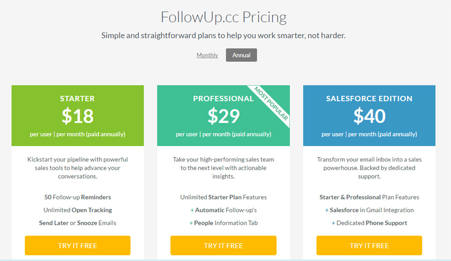This screenshot has height=261, width=451.
Task: Click Try It Free under Salesforce Edition
Action: [369, 246]
